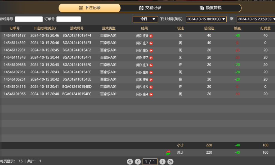Screen dimensions: 275x165
Task: Click replay icon for order 14546107951
Action: 151,72
